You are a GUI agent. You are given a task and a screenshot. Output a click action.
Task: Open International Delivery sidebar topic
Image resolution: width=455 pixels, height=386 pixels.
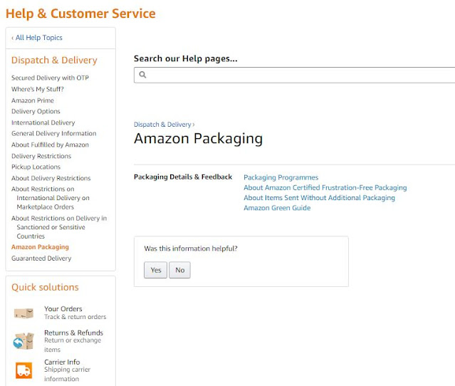pyautogui.click(x=43, y=122)
